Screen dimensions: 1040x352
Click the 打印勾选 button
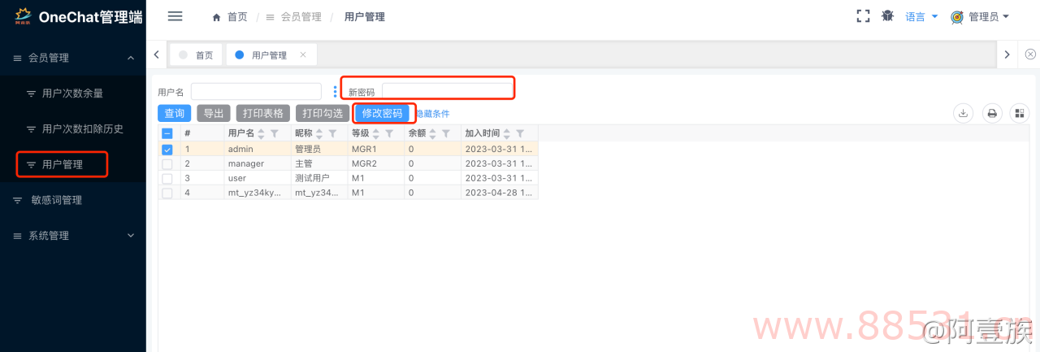323,113
